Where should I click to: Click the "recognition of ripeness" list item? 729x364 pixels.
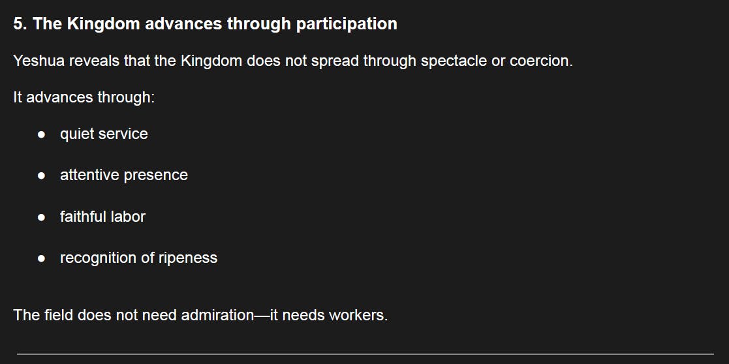[138, 258]
